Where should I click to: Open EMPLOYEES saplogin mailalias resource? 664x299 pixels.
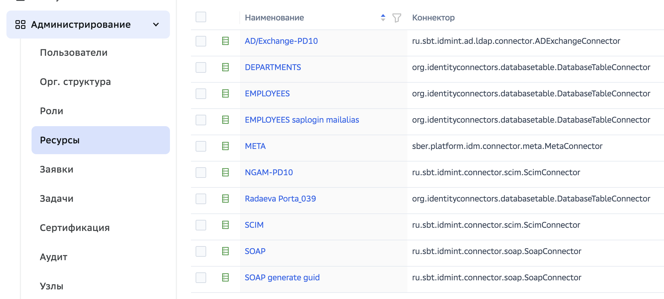(302, 120)
